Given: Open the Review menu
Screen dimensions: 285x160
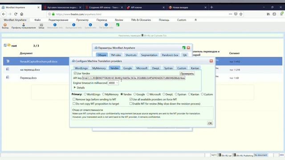Looking at the screenshot, I should point(119,20).
